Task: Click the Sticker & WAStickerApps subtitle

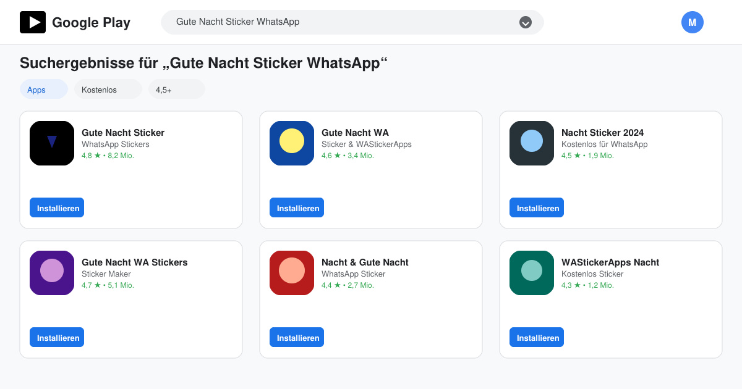Action: coord(367,144)
